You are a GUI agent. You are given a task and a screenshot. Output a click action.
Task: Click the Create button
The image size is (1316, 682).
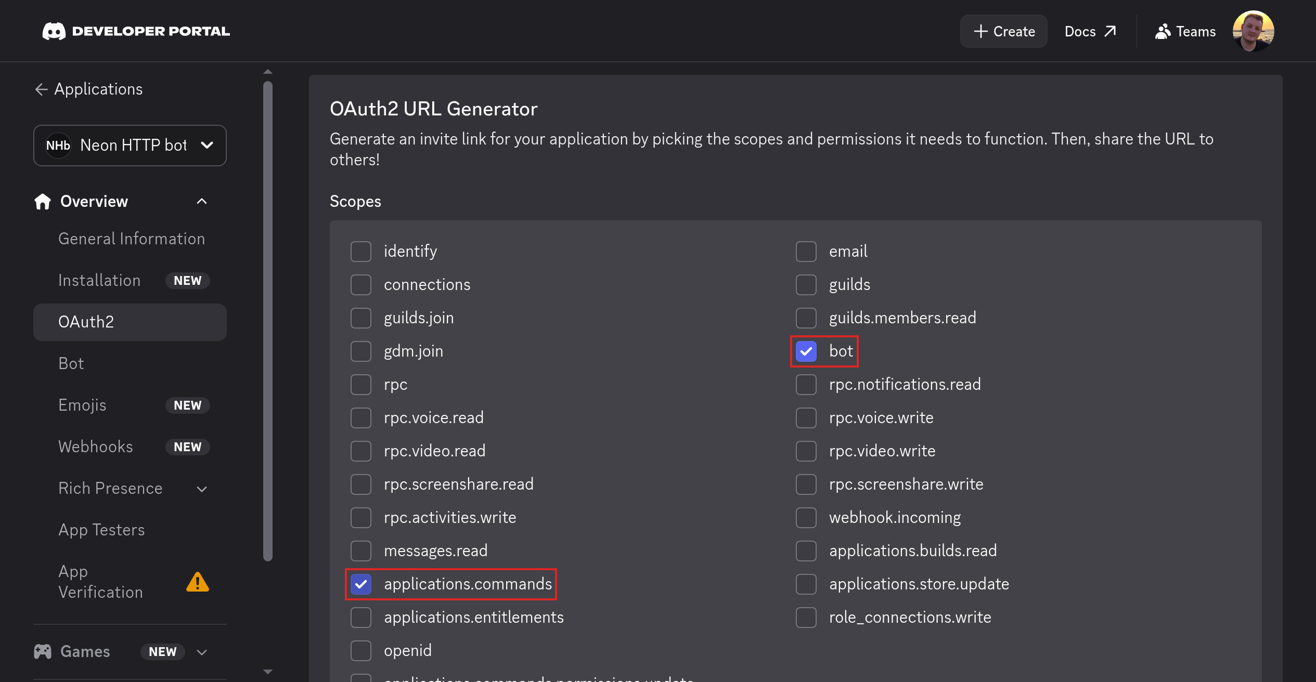[1004, 31]
